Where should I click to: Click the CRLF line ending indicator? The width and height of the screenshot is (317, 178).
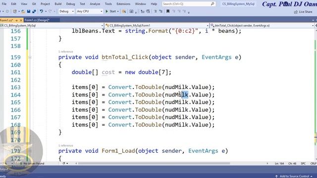coord(313,164)
